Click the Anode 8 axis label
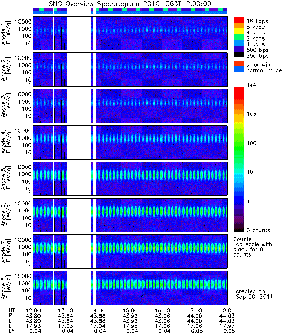The image size is (283, 334). pos(6,288)
